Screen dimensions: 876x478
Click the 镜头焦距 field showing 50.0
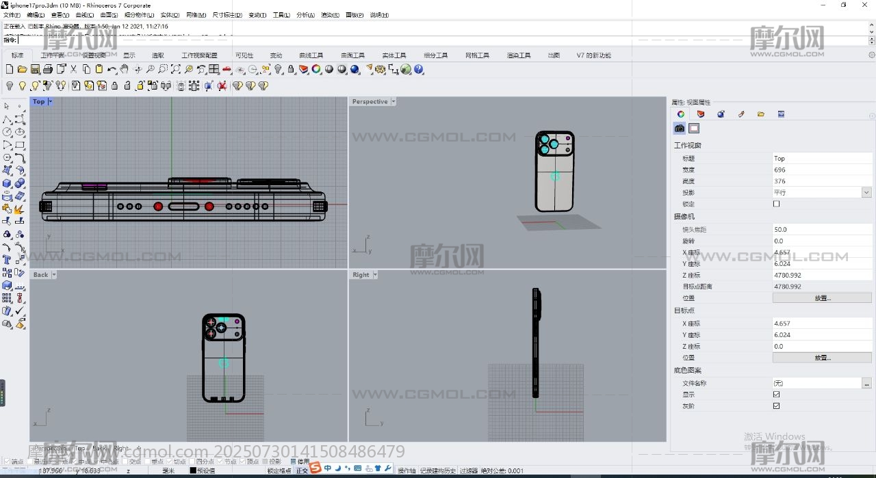(x=822, y=230)
